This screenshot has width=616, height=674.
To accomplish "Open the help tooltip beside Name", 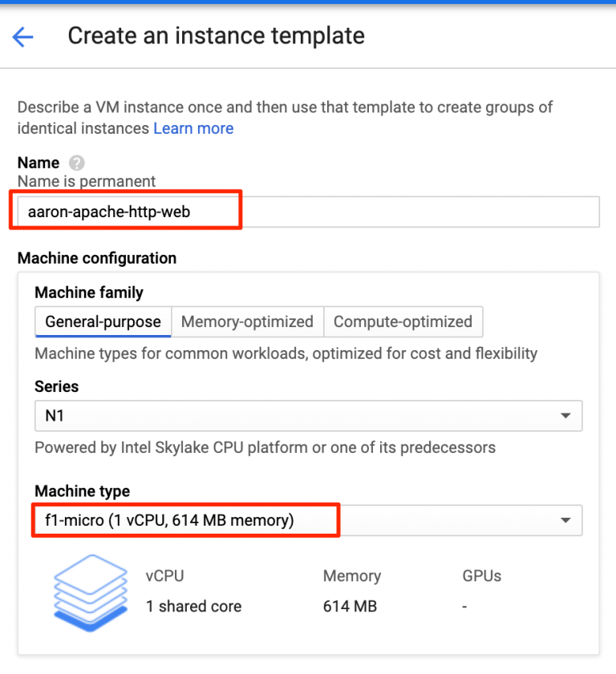I will click(x=75, y=163).
